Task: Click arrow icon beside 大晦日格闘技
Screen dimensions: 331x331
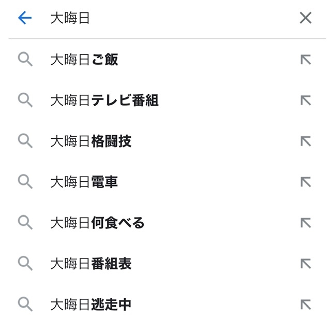Action: click(306, 141)
